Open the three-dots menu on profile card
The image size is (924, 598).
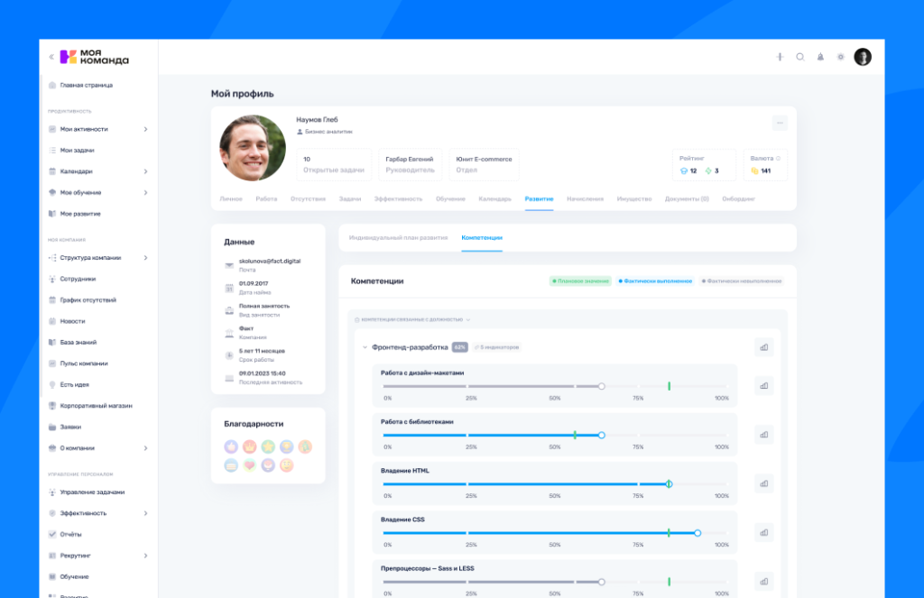780,123
